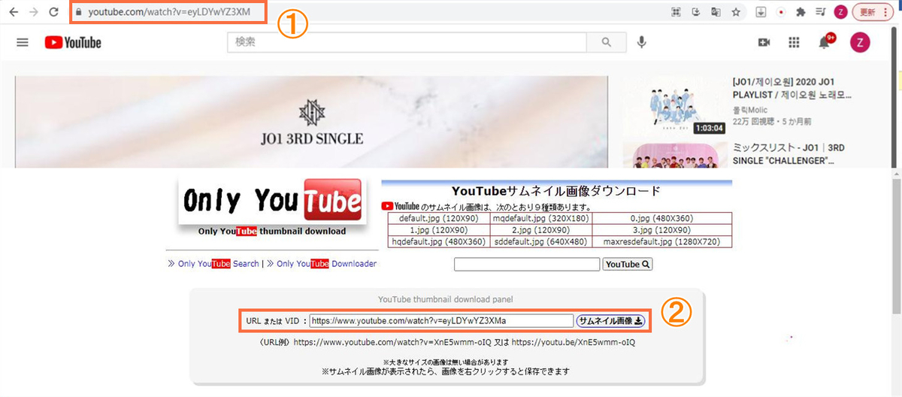Open the media control playlist icon
The height and width of the screenshot is (397, 902).
tap(820, 12)
